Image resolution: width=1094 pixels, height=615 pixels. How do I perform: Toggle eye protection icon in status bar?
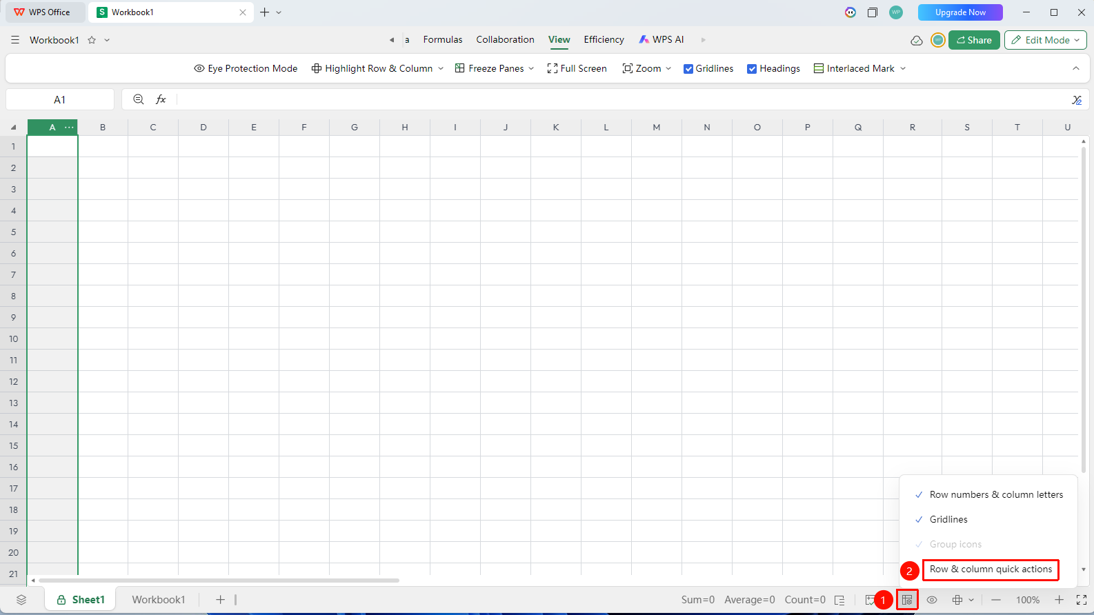click(932, 600)
